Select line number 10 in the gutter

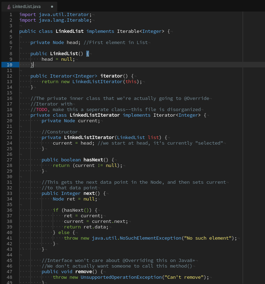(x=9, y=65)
